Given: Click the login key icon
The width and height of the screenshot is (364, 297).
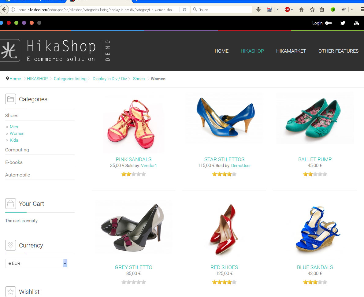Looking at the screenshot, I should 329,23.
